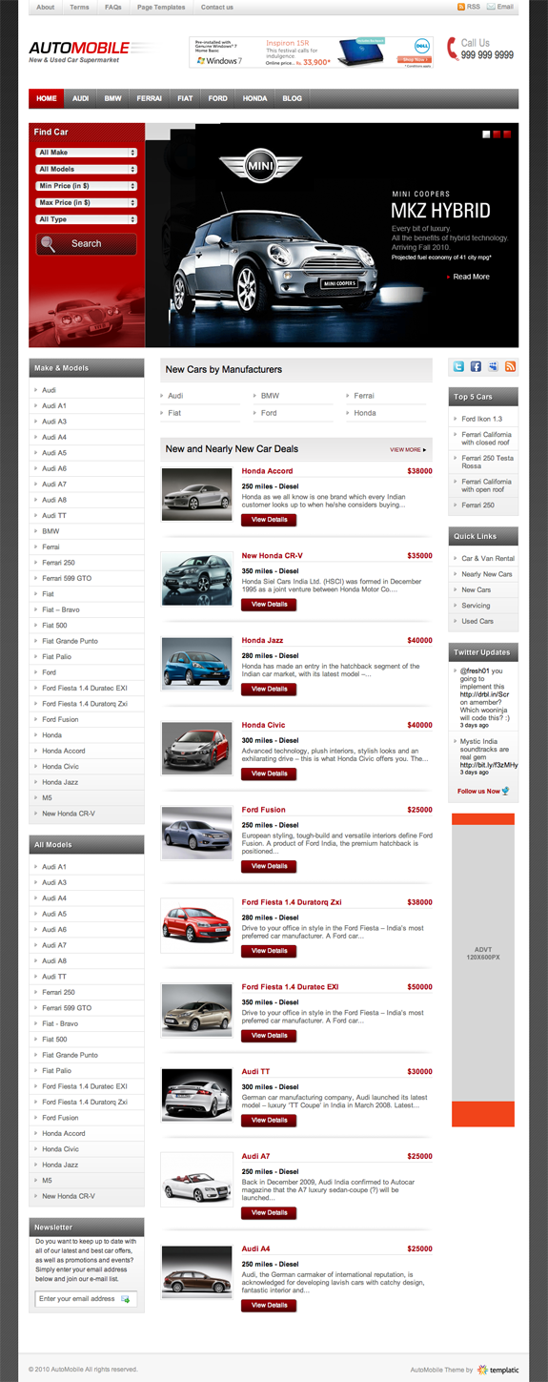
Task: Open the Max Price dropdown
Action: (87, 202)
